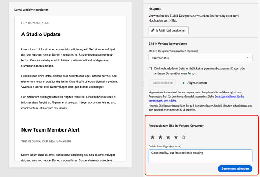260x177 pixels.
Task: Submit feedback with Bewertung abgeben
Action: pyautogui.click(x=235, y=169)
